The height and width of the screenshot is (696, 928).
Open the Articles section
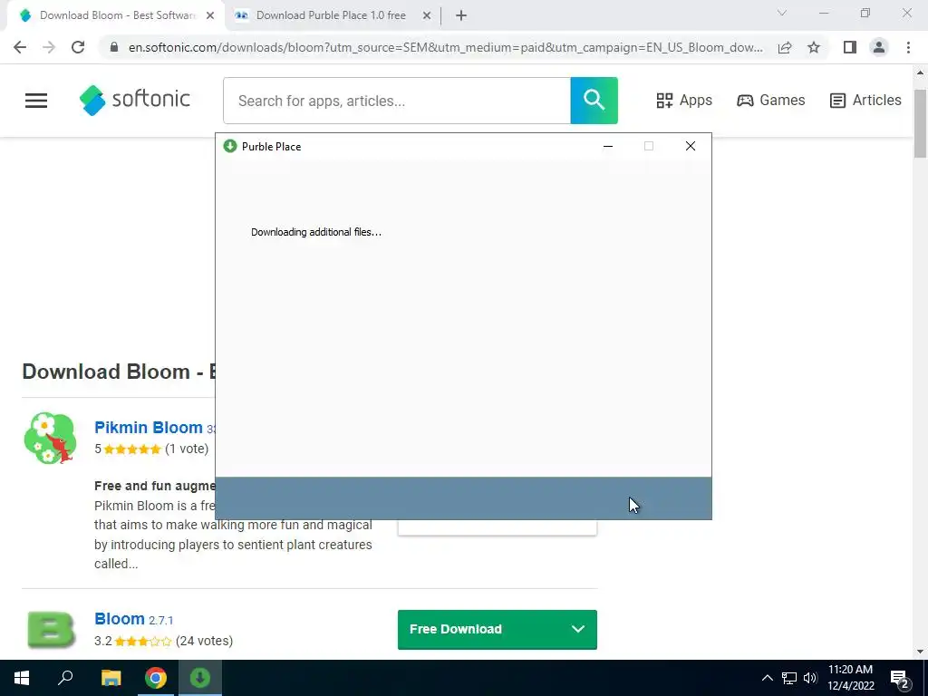865,100
